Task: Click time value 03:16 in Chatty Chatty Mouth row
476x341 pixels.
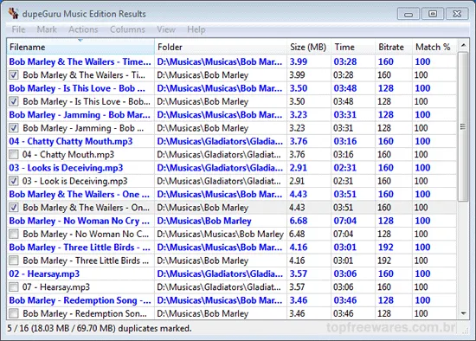Action: click(x=345, y=141)
